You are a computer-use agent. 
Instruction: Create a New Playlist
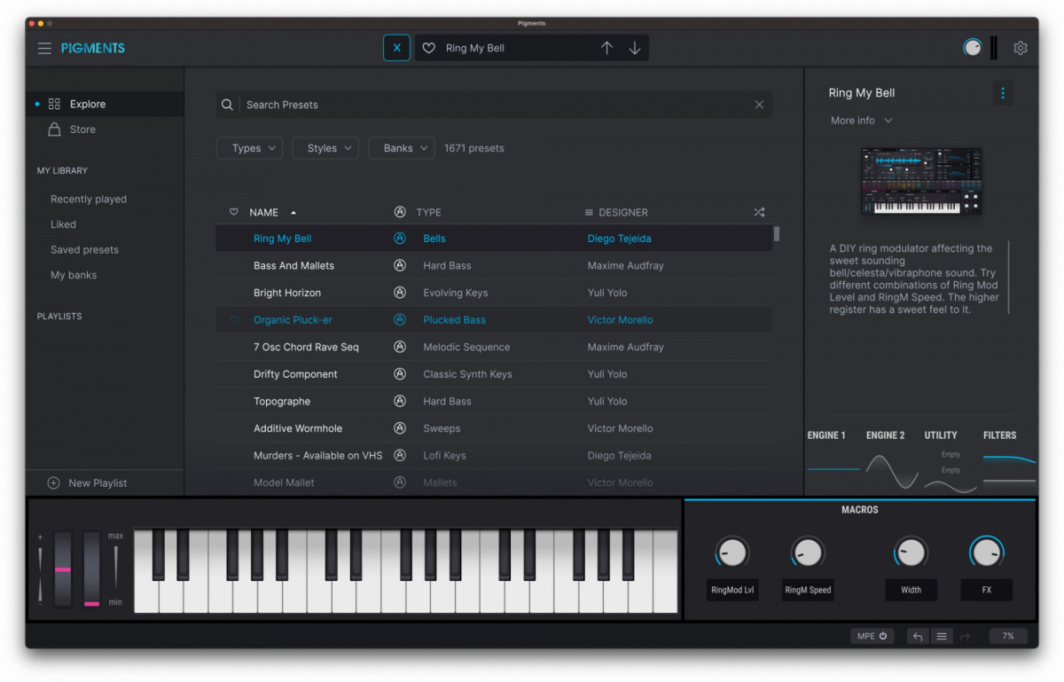88,482
